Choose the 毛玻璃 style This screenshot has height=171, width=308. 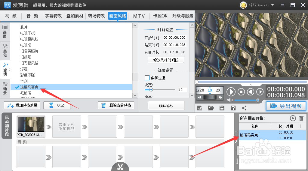coord(26,93)
